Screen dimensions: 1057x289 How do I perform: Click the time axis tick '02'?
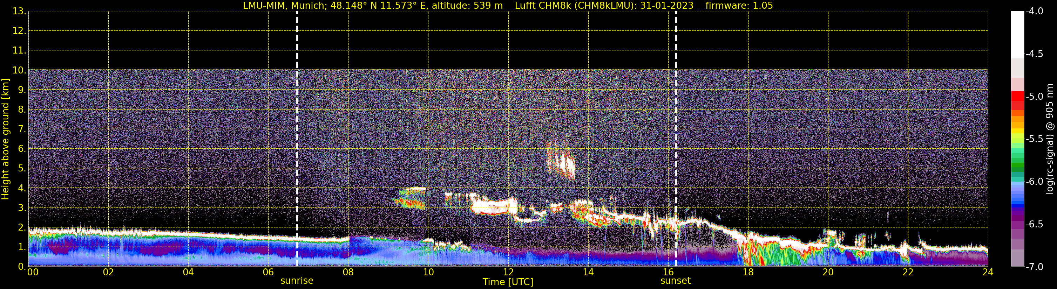pos(108,272)
